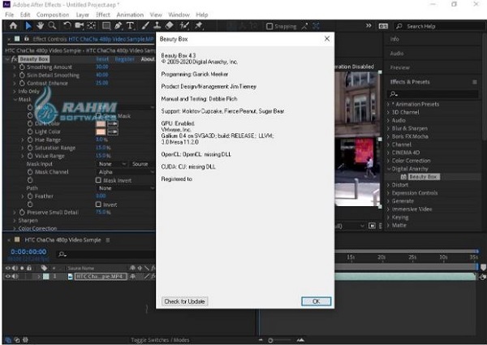The width and height of the screenshot is (487, 345).
Task: Select the Pan Behind anchor tool
Action: click(x=91, y=26)
